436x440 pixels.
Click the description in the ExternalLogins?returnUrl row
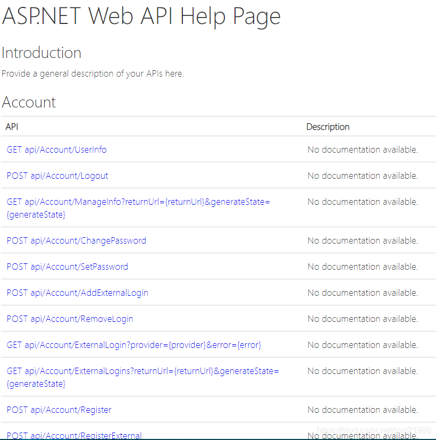click(363, 371)
